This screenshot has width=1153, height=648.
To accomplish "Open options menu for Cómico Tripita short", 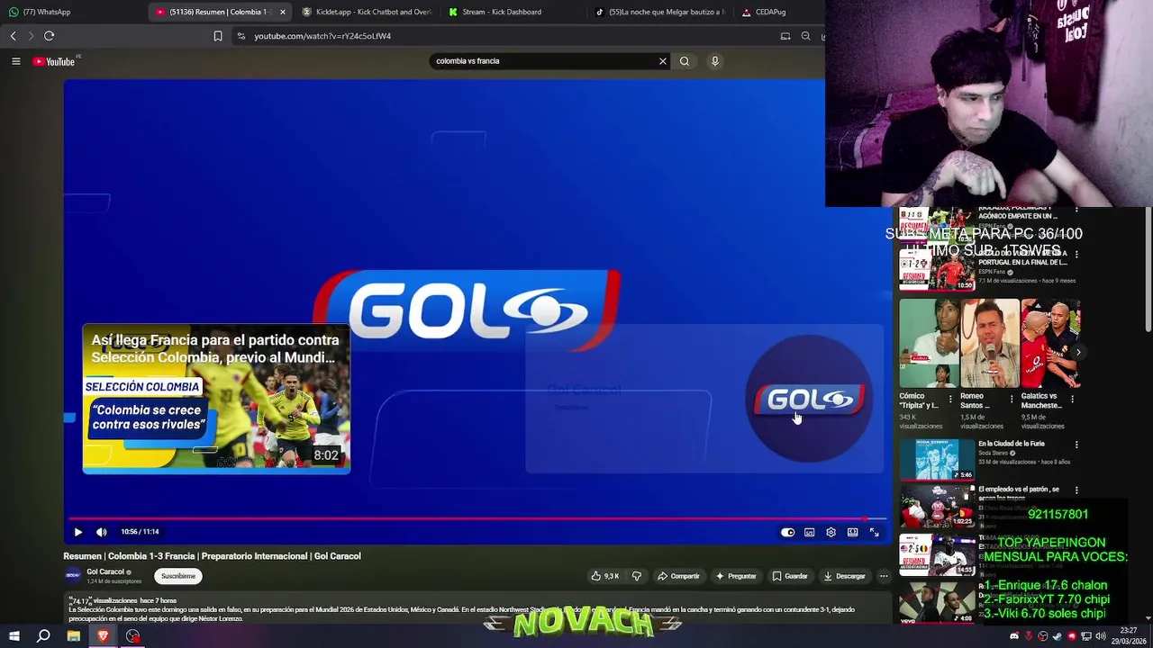I will 950,398.
